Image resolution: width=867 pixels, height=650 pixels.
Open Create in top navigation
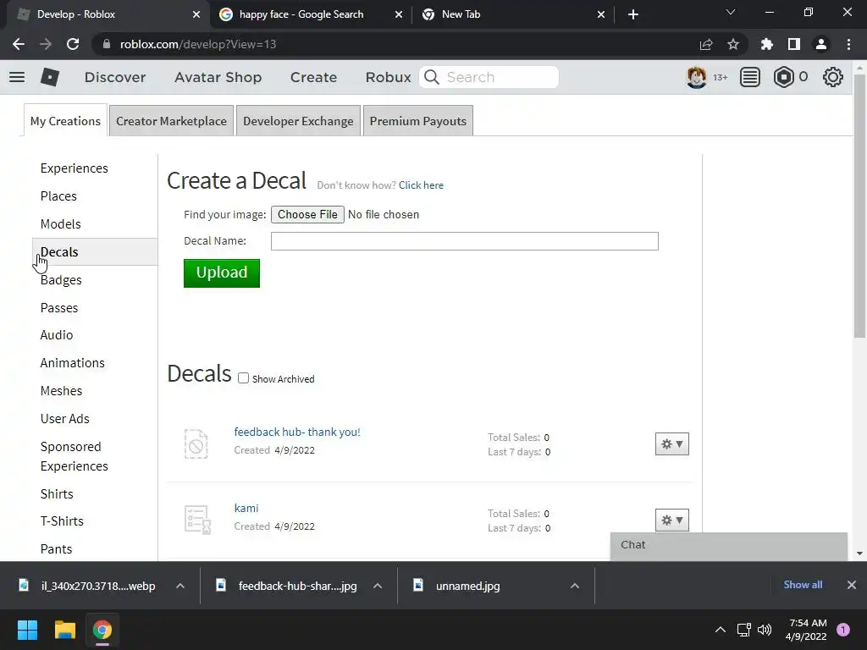click(313, 77)
